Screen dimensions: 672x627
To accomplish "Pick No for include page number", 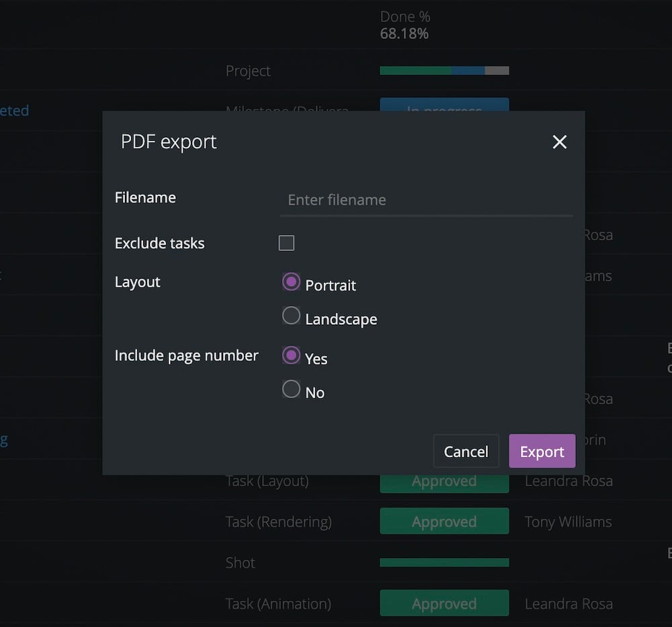I will coord(291,389).
